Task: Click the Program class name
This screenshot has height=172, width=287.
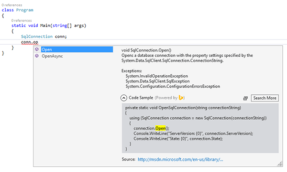Action: [25, 10]
